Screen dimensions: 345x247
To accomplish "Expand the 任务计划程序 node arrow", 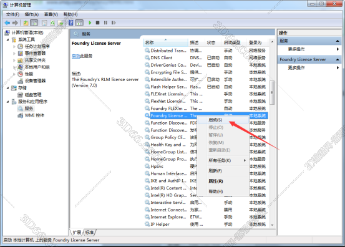I will point(14,47).
